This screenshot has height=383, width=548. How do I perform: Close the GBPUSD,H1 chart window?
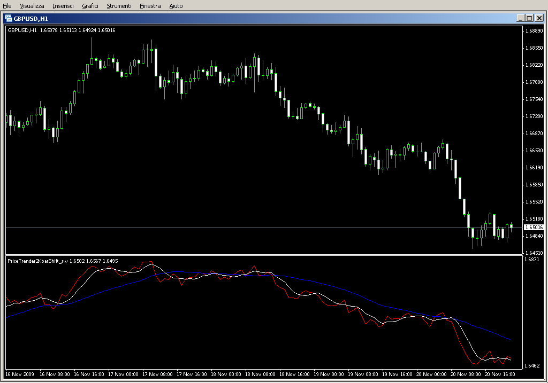pyautogui.click(x=539, y=18)
